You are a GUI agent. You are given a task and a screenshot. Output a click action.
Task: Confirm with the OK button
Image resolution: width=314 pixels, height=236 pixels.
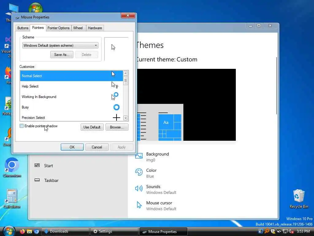pyautogui.click(x=72, y=147)
